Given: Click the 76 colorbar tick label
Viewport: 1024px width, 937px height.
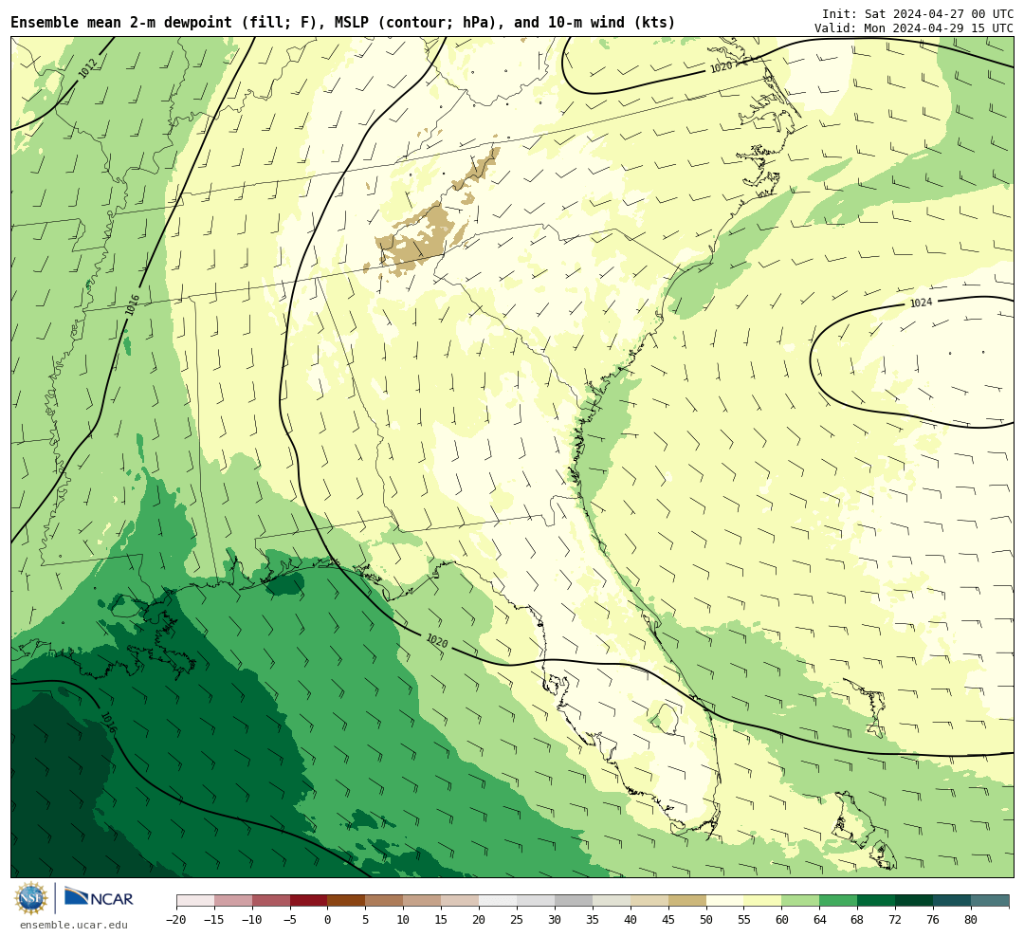Looking at the screenshot, I should point(934,920).
